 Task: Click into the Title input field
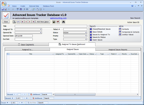pyautogui.click(x=51, y=26)
